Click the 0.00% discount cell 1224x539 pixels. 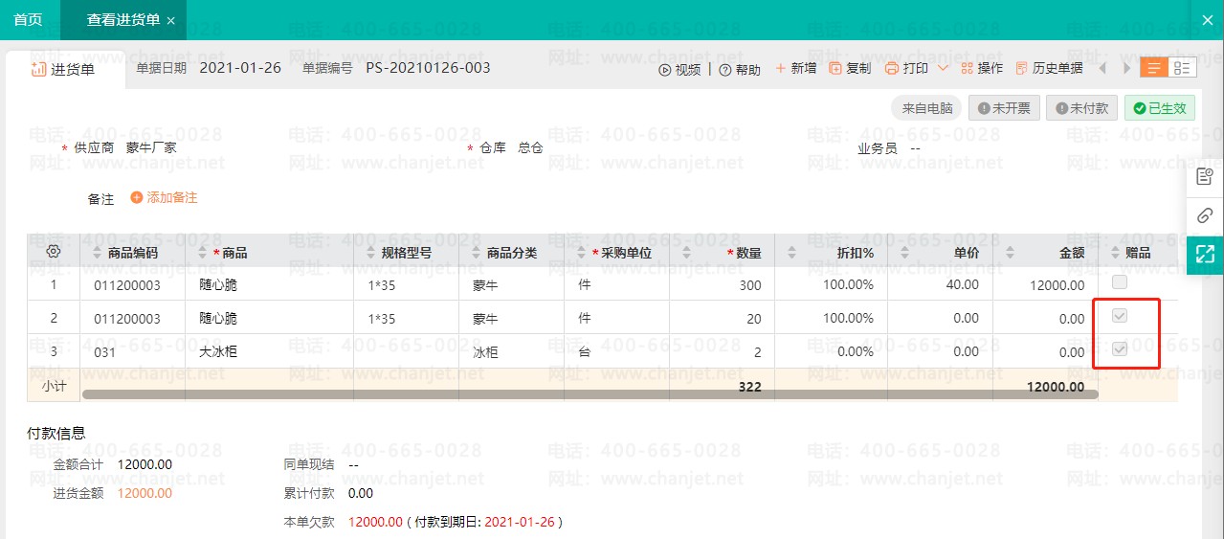pos(831,351)
